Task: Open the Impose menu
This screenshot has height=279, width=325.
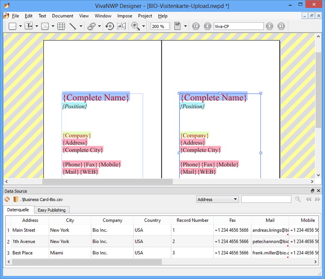Action: 125,16
